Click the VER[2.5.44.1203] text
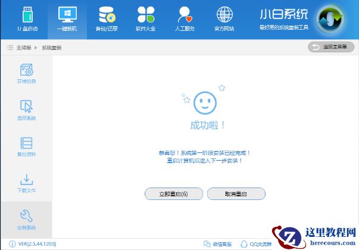The width and height of the screenshot is (359, 250). (37, 244)
